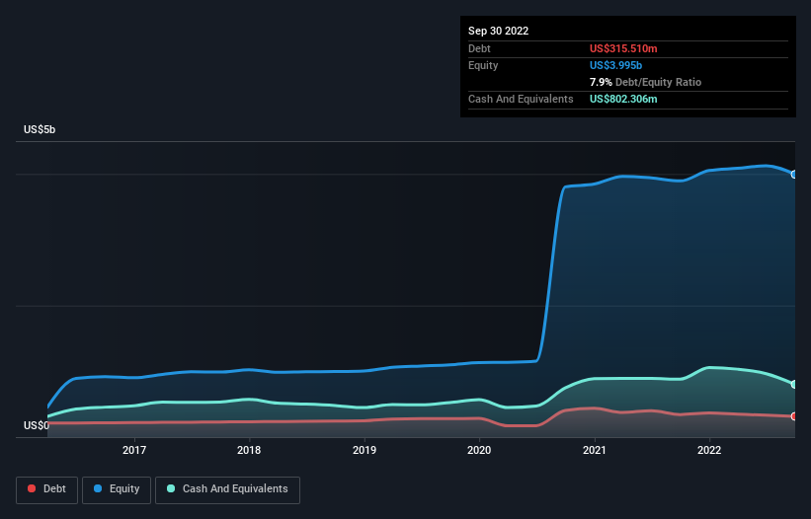Click the blue dot in Equity legend
Screen dimensions: 811x519
tap(98, 488)
